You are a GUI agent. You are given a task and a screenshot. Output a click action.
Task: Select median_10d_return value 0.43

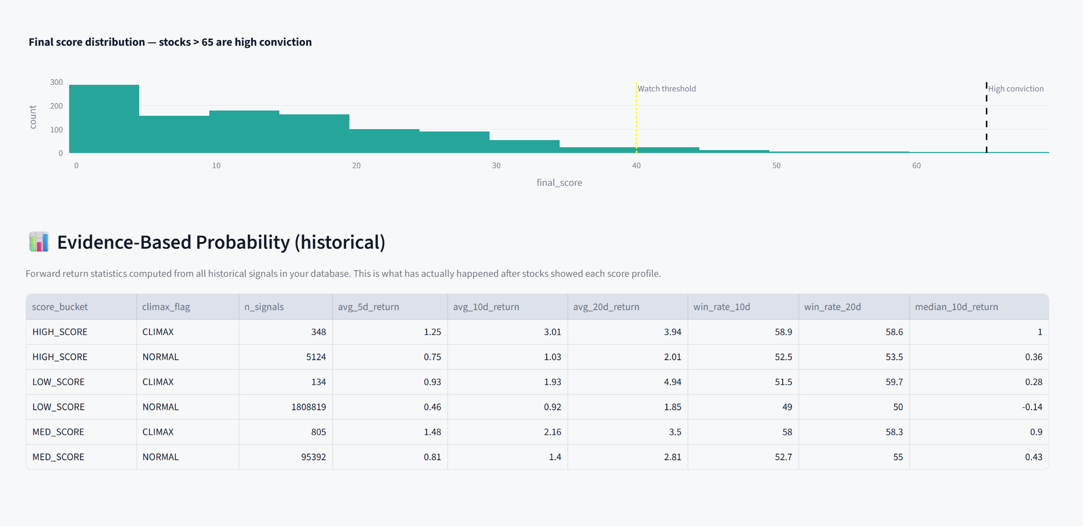click(979, 457)
